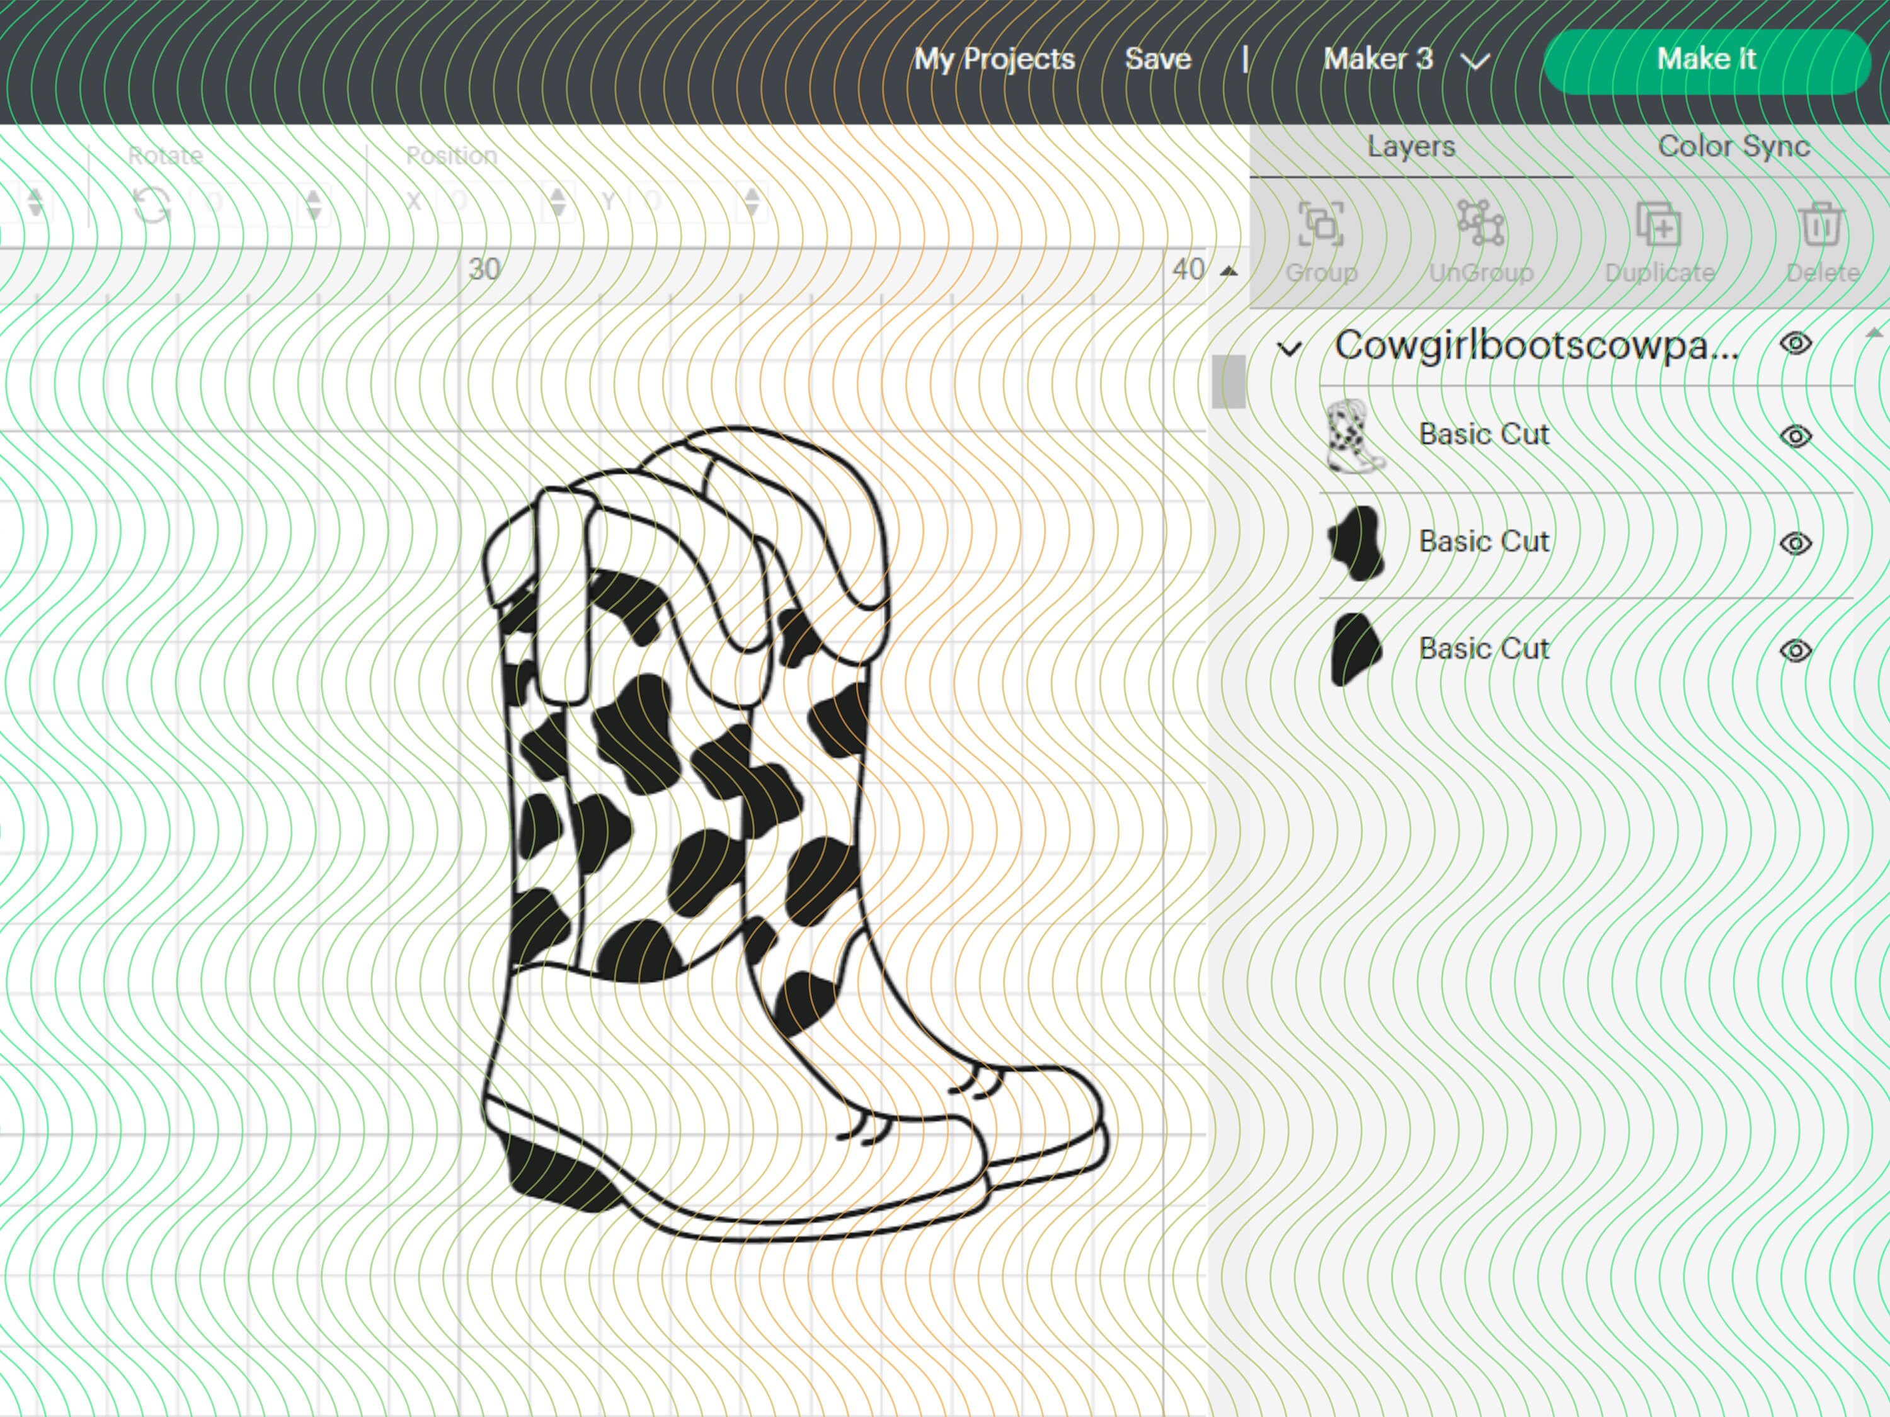The height and width of the screenshot is (1417, 1890).
Task: Click the Group icon in Layers panel
Action: point(1321,225)
